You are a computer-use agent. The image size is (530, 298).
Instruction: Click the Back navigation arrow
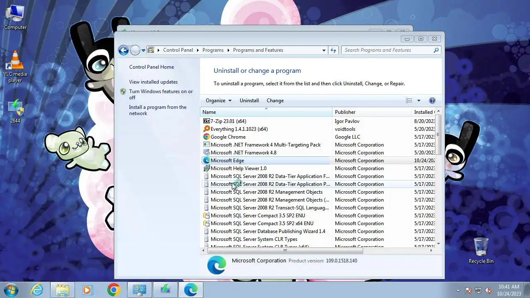pyautogui.click(x=123, y=50)
